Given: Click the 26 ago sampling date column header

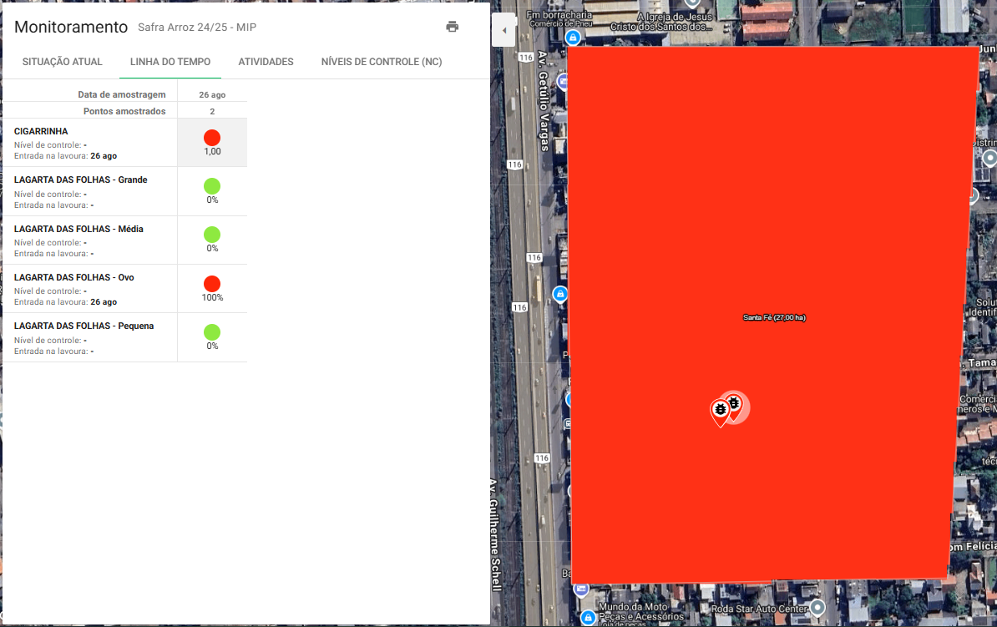Looking at the screenshot, I should [x=212, y=94].
